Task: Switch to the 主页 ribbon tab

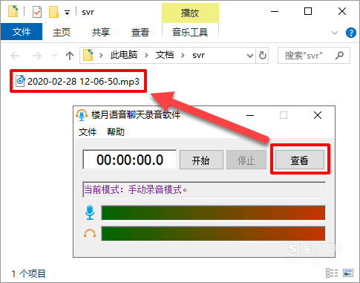Action: 62,32
